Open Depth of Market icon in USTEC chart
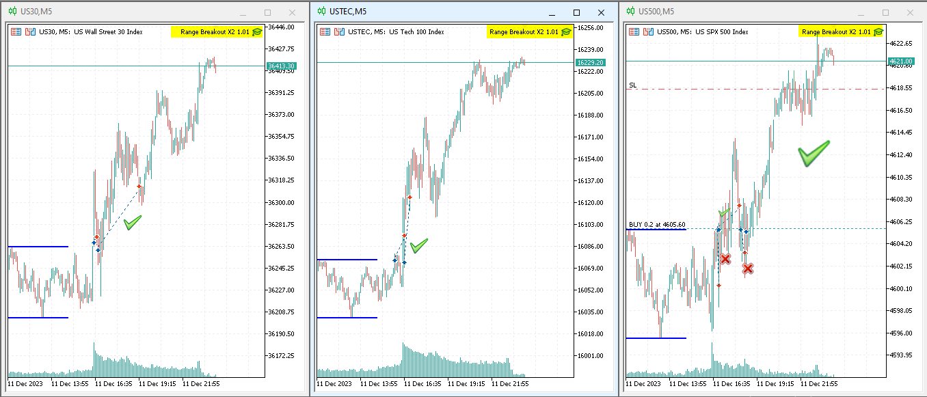The height and width of the screenshot is (397, 927). [325, 31]
